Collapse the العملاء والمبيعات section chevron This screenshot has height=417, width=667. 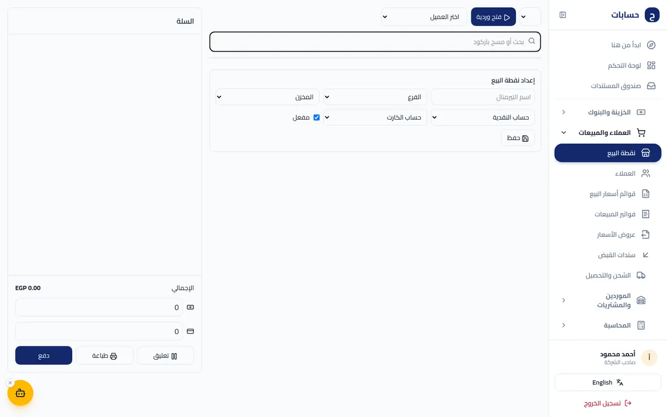point(564,133)
